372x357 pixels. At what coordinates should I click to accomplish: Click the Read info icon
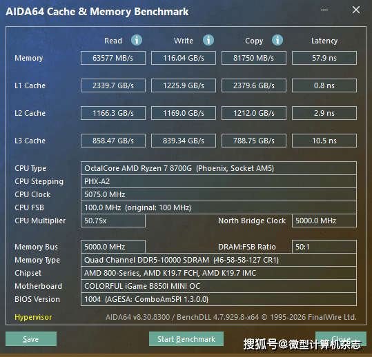tap(137, 40)
